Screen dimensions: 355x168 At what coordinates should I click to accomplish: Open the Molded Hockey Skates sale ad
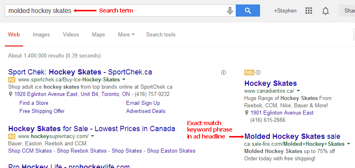click(292, 136)
